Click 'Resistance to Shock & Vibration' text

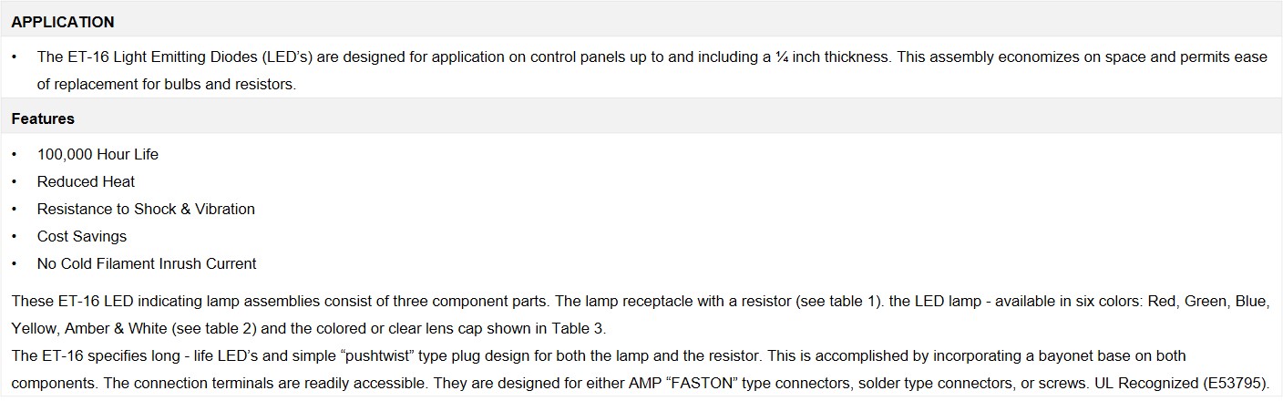pyautogui.click(x=146, y=209)
